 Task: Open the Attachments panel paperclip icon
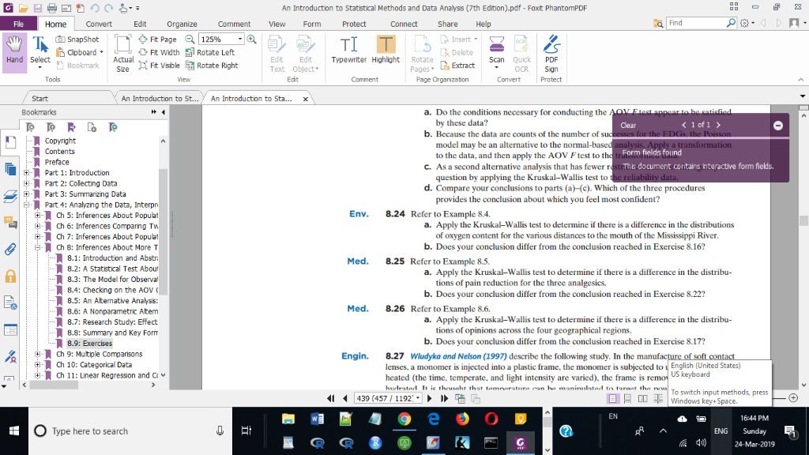(x=11, y=250)
